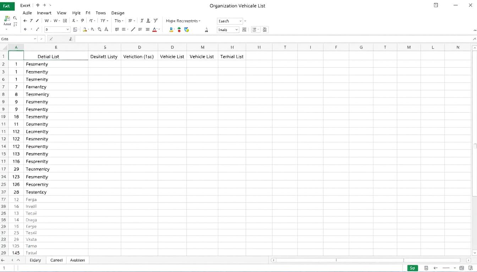
Task: Click the highlighter fill color icon
Action: coord(85,30)
